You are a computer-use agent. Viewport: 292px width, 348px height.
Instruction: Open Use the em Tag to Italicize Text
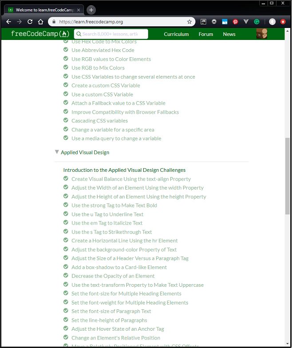pyautogui.click(x=107, y=223)
